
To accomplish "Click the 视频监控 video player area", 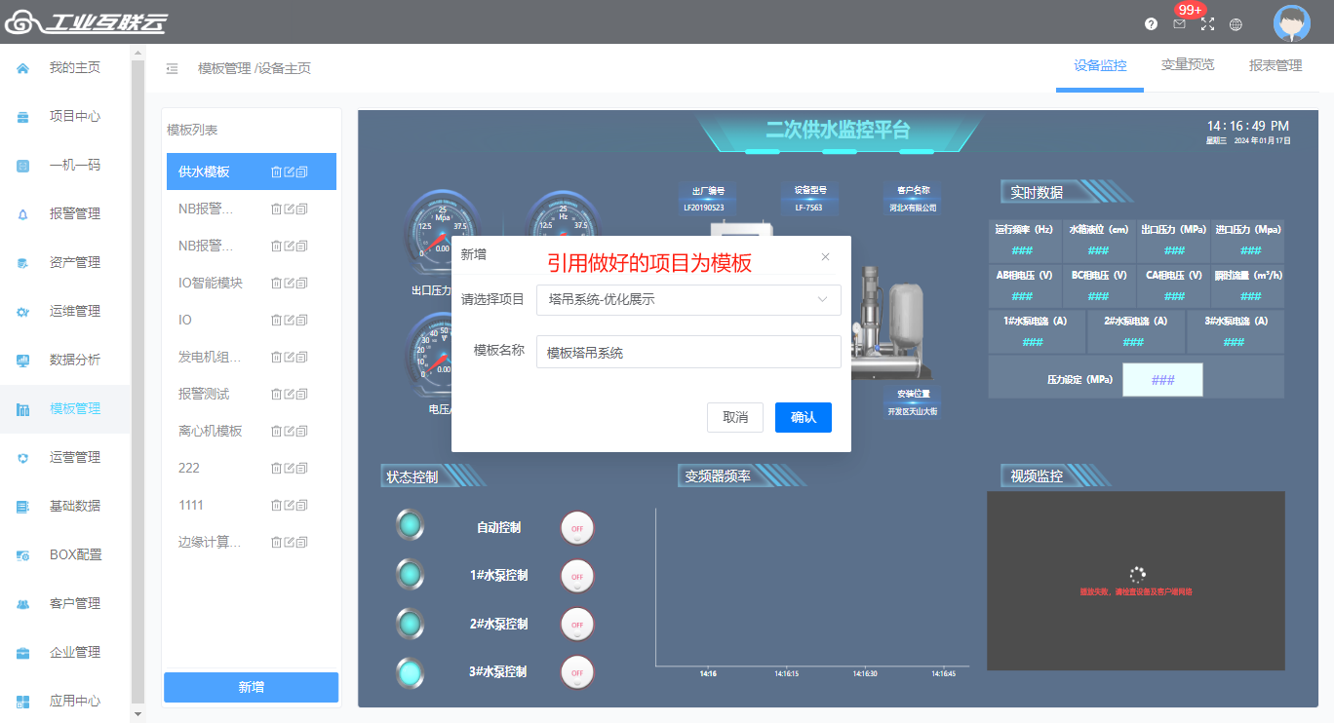I will click(1136, 581).
